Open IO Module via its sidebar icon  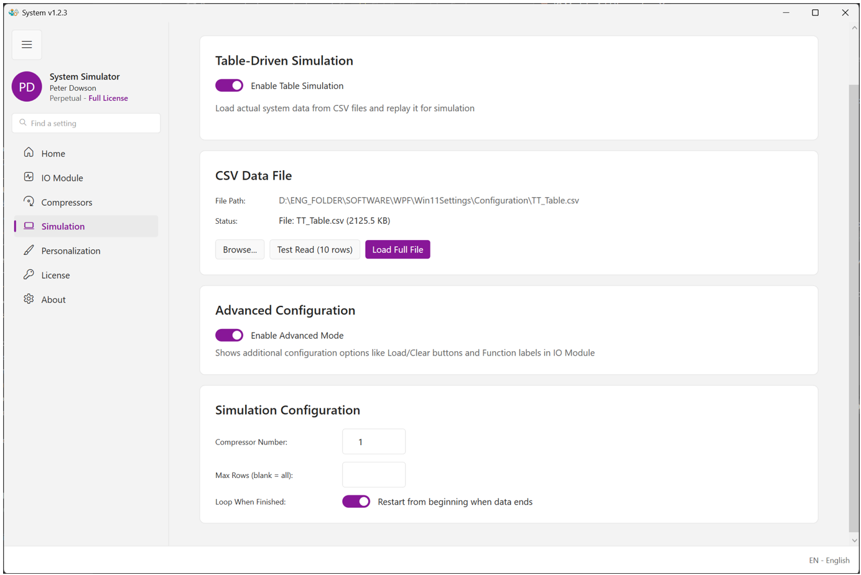tap(29, 177)
